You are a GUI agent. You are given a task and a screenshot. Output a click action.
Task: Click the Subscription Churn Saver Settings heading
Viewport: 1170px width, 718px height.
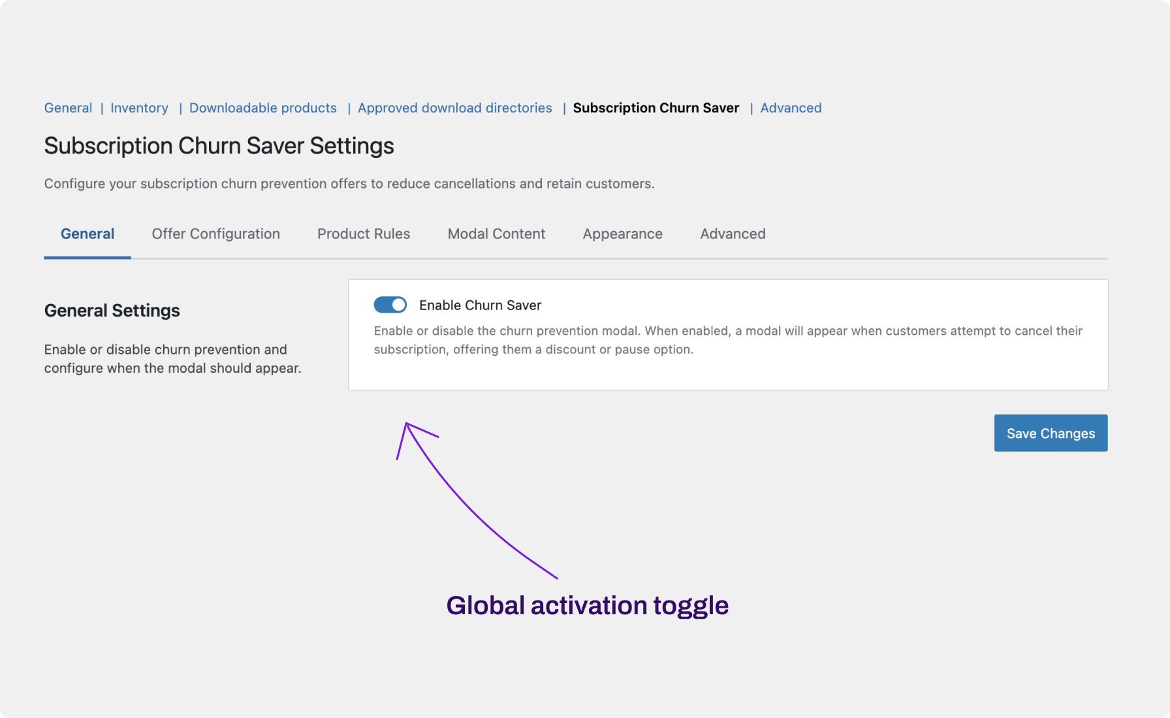(219, 146)
